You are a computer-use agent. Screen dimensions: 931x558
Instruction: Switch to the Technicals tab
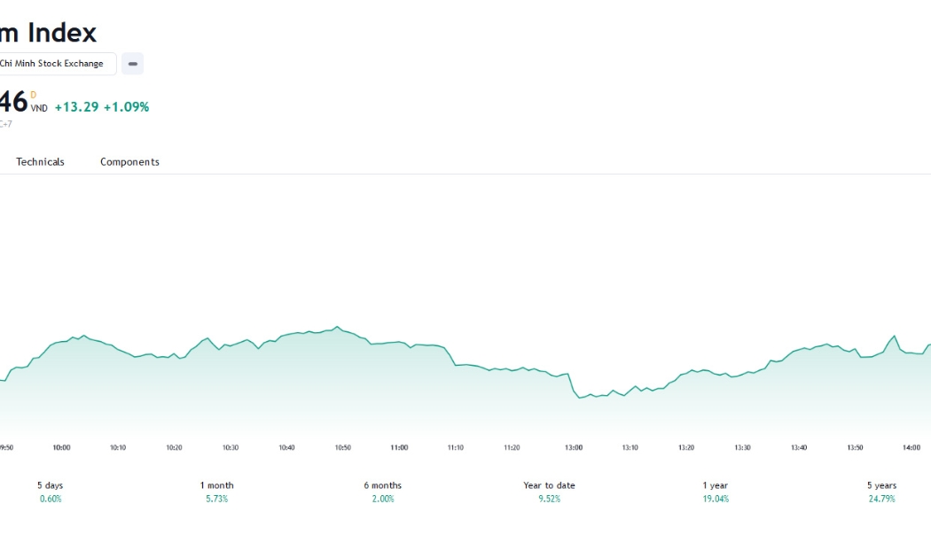click(40, 162)
